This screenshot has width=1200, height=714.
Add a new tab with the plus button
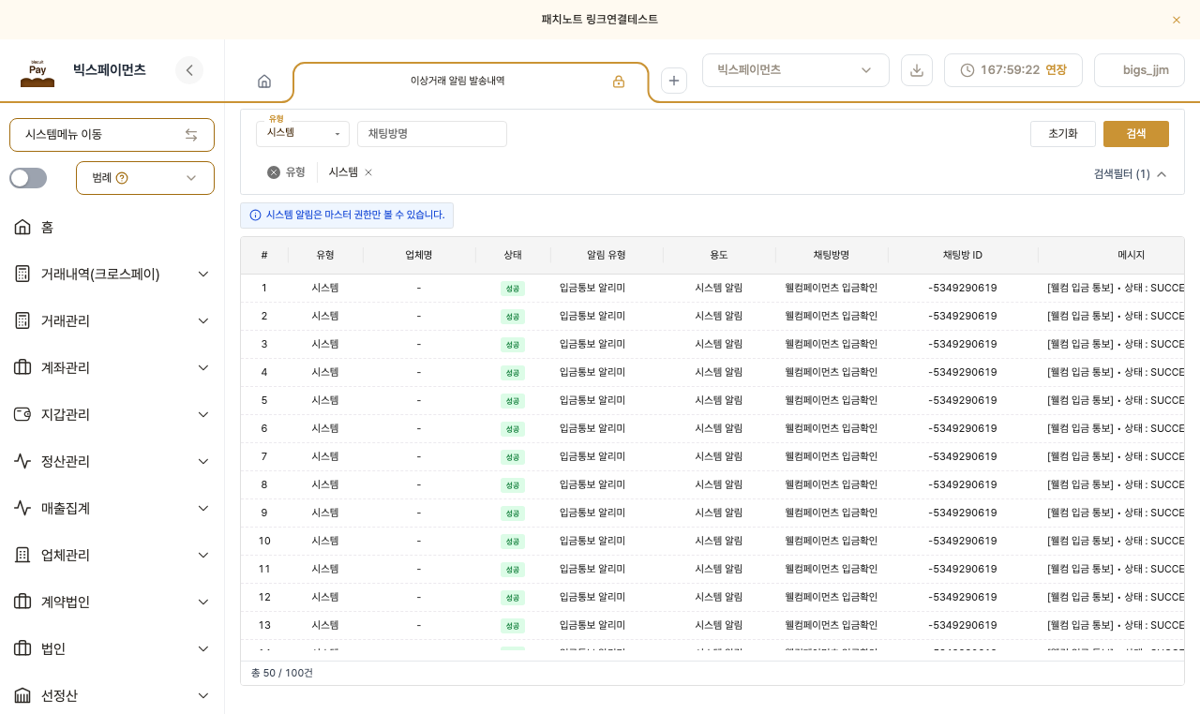click(674, 81)
